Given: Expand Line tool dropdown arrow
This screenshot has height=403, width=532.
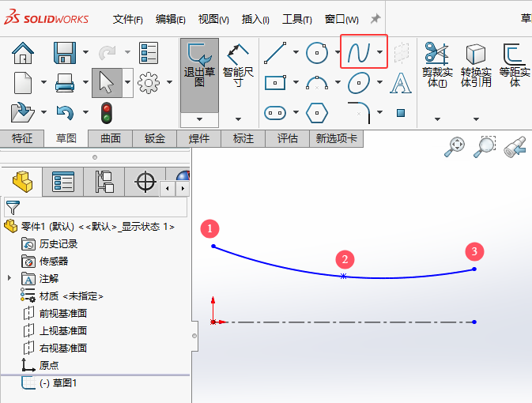Looking at the screenshot, I should click(296, 52).
